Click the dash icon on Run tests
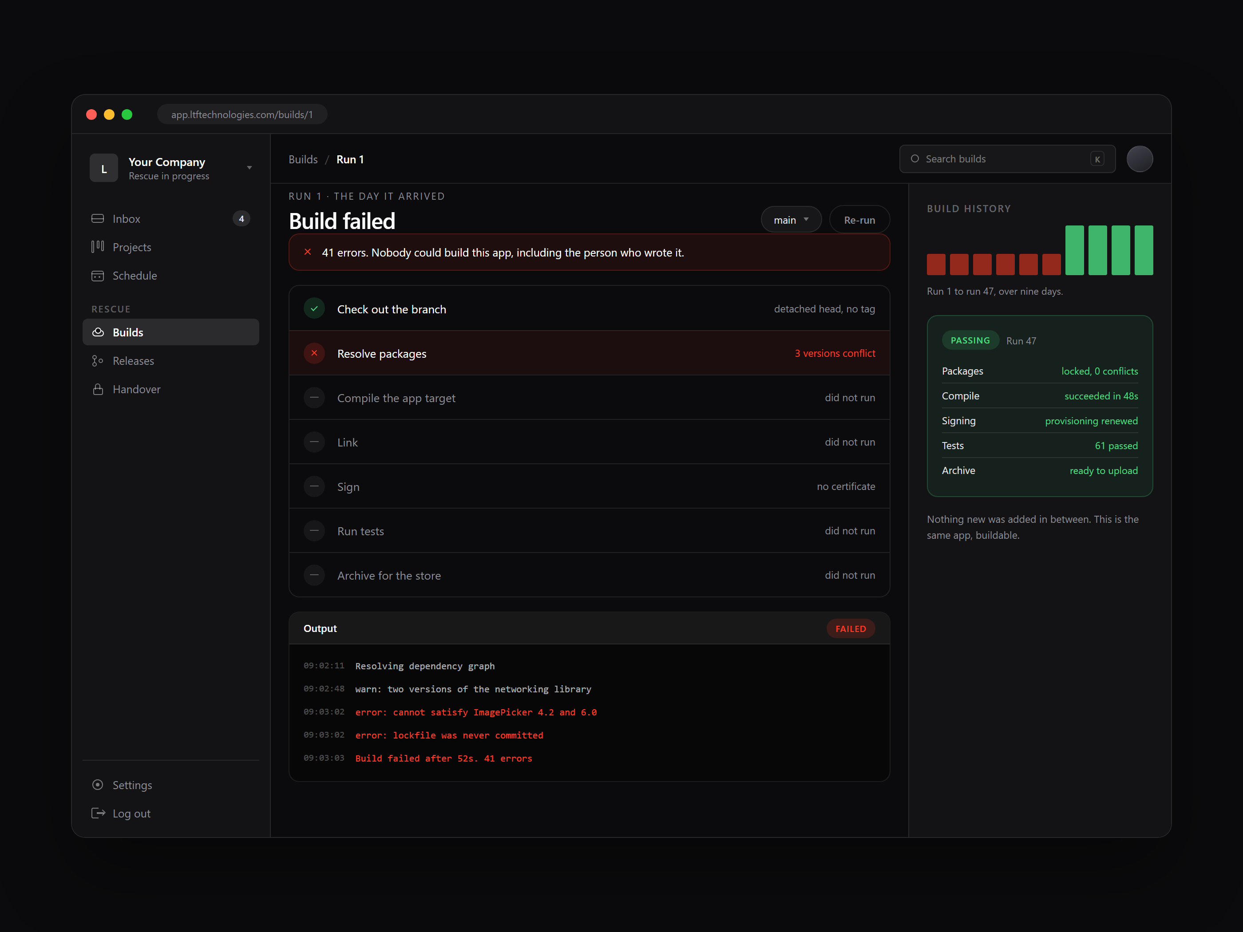Viewport: 1243px width, 932px height. point(314,530)
